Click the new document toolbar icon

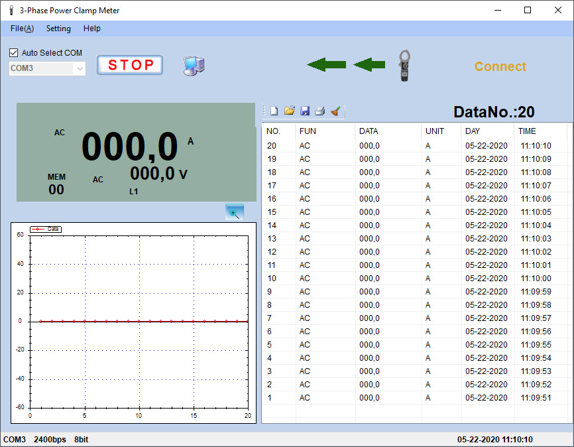pos(274,111)
